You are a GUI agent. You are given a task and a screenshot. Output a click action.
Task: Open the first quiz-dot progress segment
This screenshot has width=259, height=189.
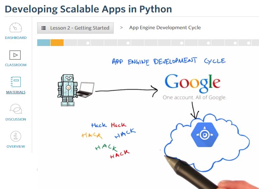point(84,43)
